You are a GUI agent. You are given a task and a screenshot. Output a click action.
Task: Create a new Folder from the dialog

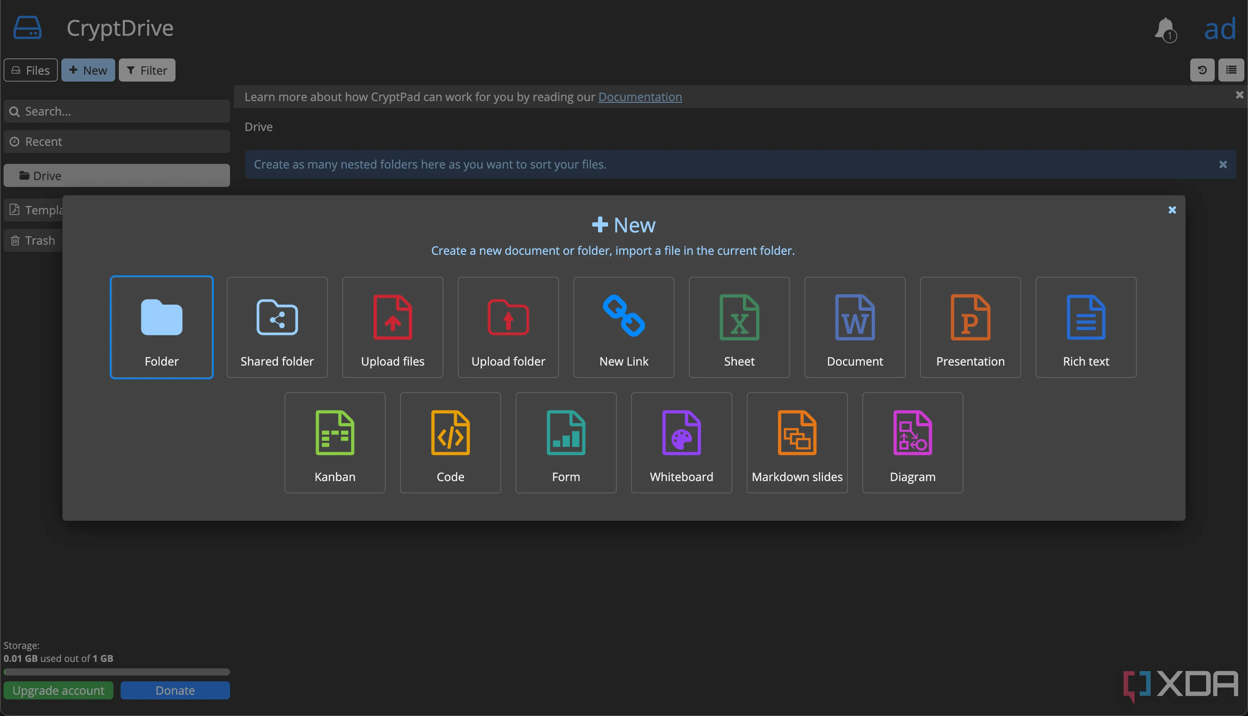pyautogui.click(x=161, y=327)
